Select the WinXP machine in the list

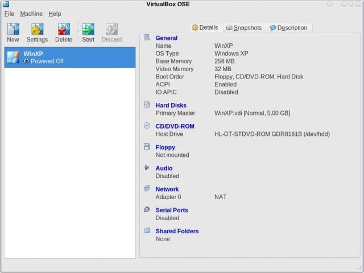[x=70, y=57]
